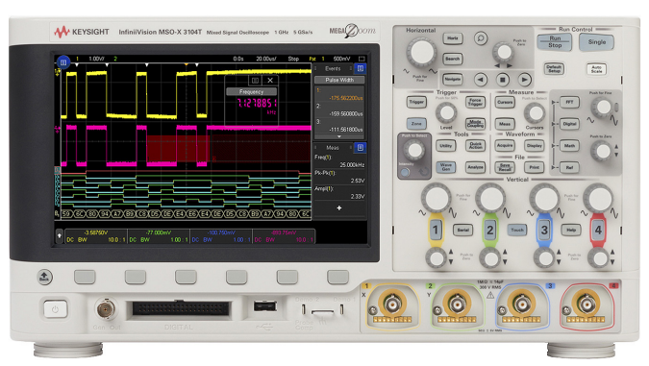This screenshot has height=366, width=649.
Task: Click the Single acquisition button
Action: pos(597,41)
